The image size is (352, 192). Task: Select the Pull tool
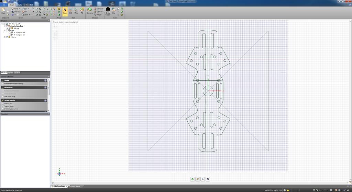pos(70,11)
